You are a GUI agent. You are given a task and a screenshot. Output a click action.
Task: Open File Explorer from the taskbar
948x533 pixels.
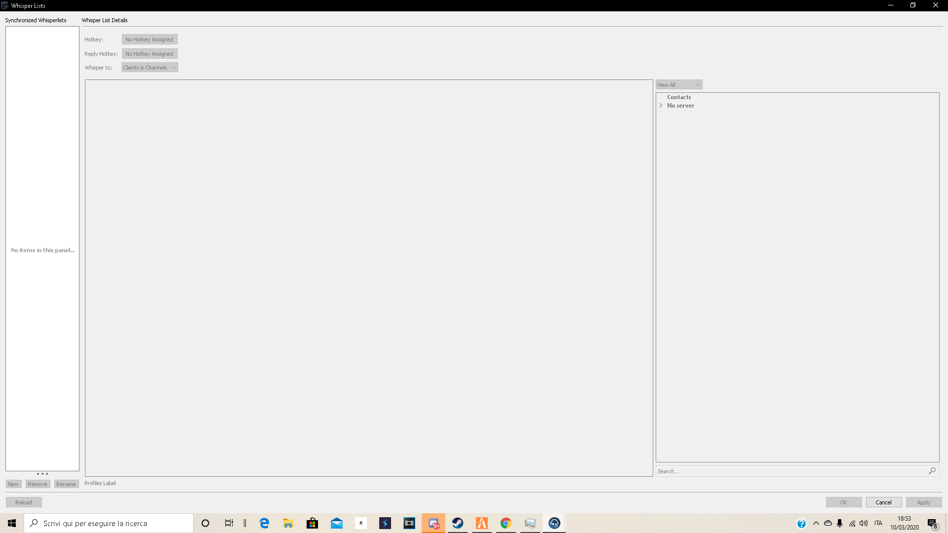(x=288, y=523)
